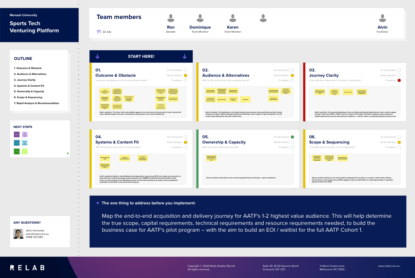Click the alvin@relab.com.au email link
The height and width of the screenshot is (278, 415).
[37, 234]
